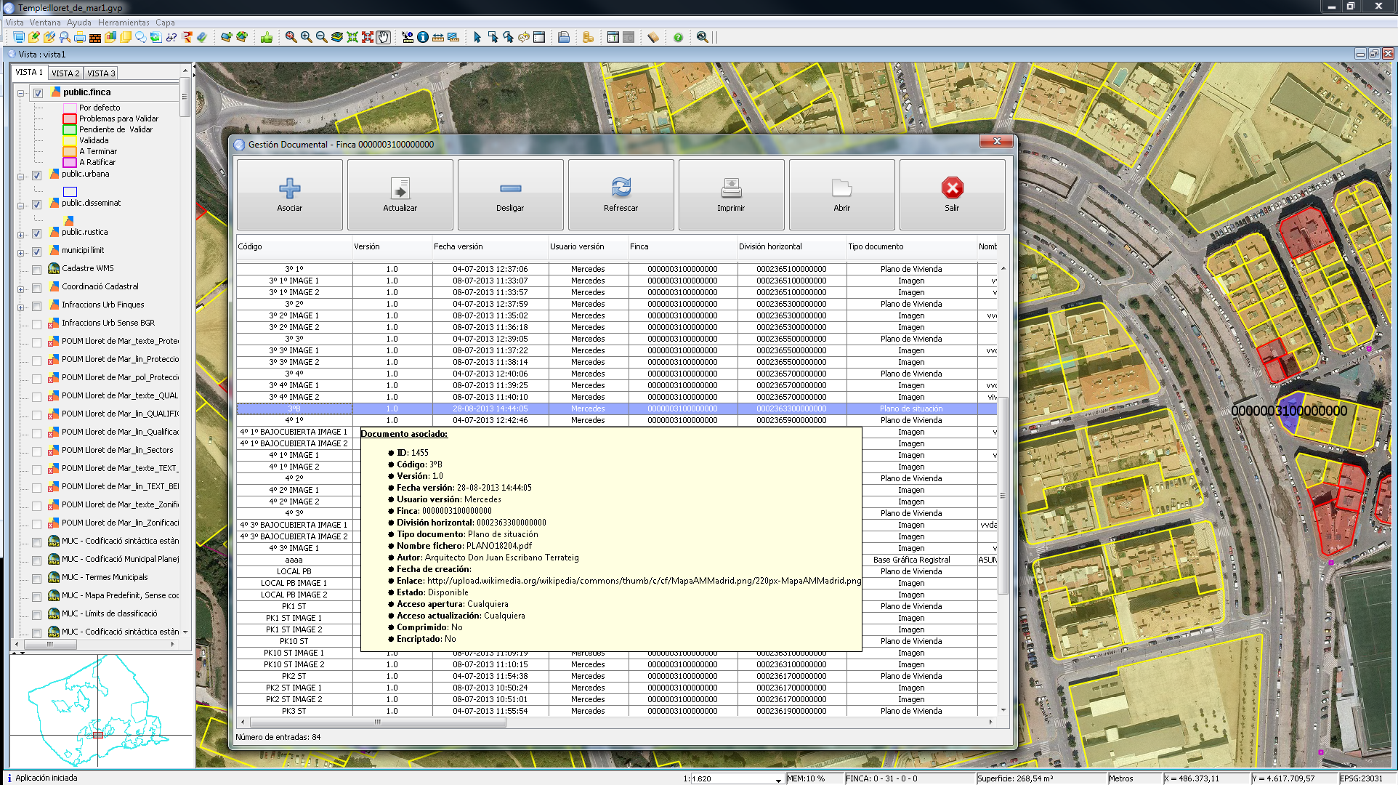Click the Actualizar document button

[x=400, y=195]
